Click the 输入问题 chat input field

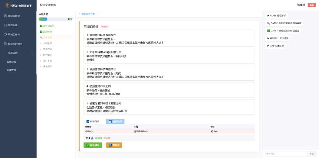[286, 154]
